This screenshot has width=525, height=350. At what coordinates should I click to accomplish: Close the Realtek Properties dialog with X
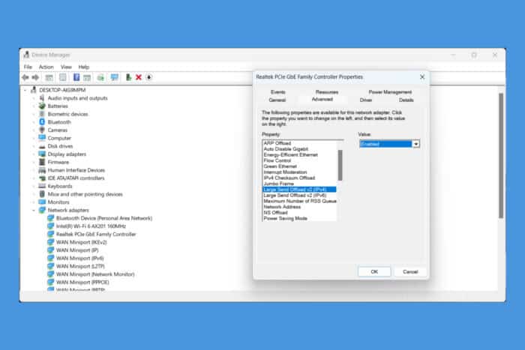click(422, 77)
